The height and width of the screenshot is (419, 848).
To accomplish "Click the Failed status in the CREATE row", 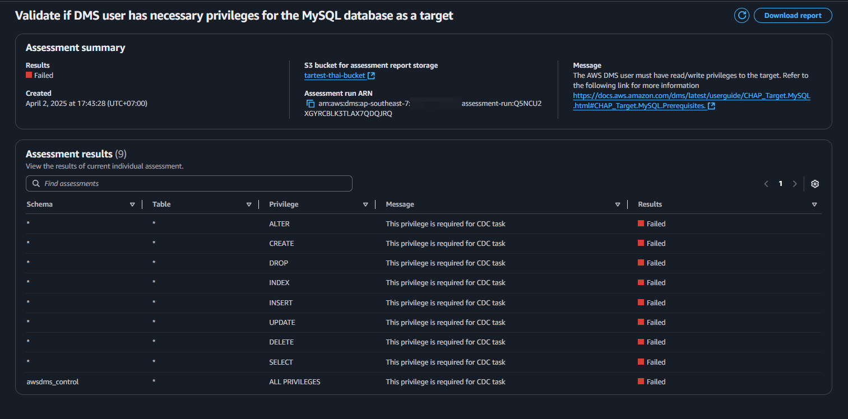I will pyautogui.click(x=652, y=244).
